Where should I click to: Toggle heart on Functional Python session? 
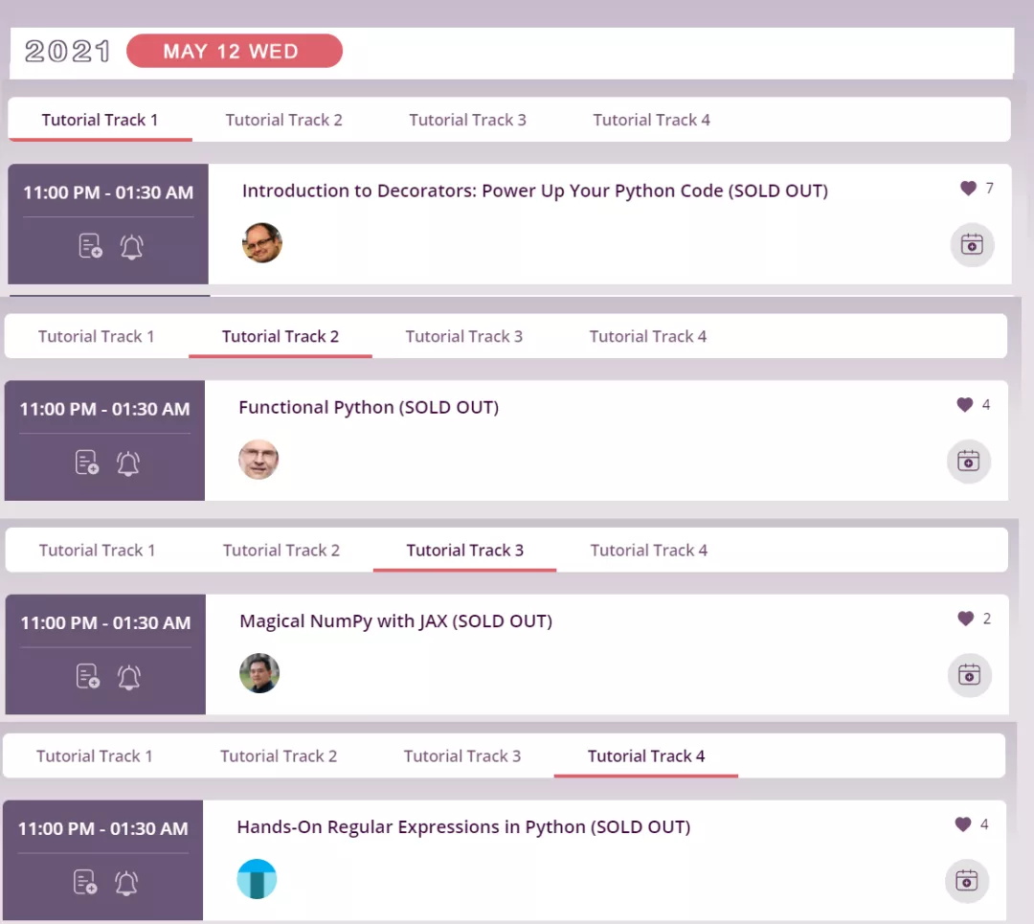[x=964, y=405]
